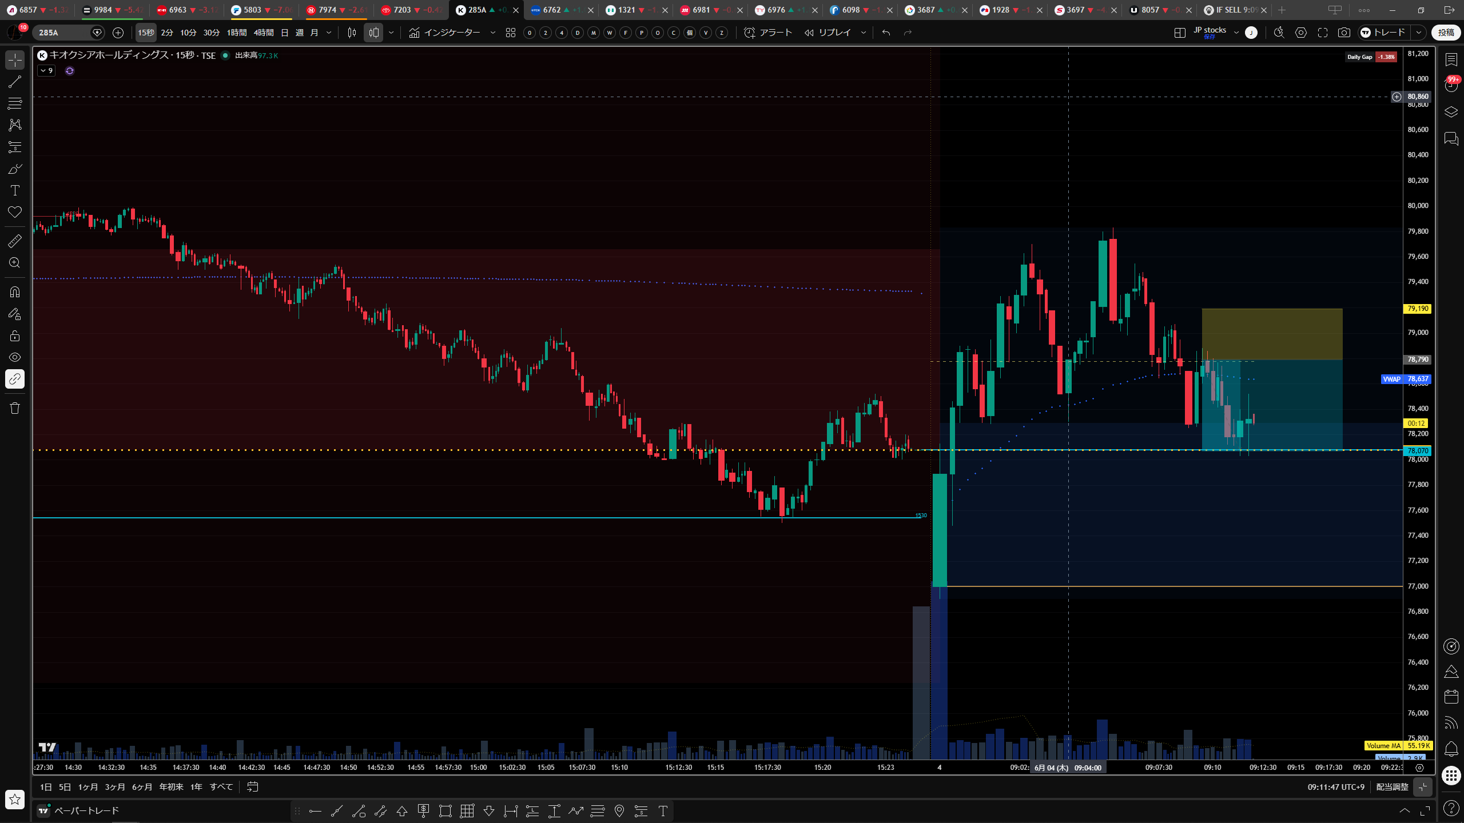This screenshot has width=1464, height=823.
Task: Select the Text annotation tool
Action: coord(15,190)
